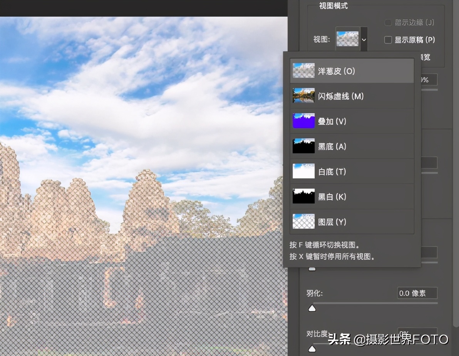Click the 白底 (T) on-white thumbnail
The width and height of the screenshot is (459, 356).
(303, 171)
